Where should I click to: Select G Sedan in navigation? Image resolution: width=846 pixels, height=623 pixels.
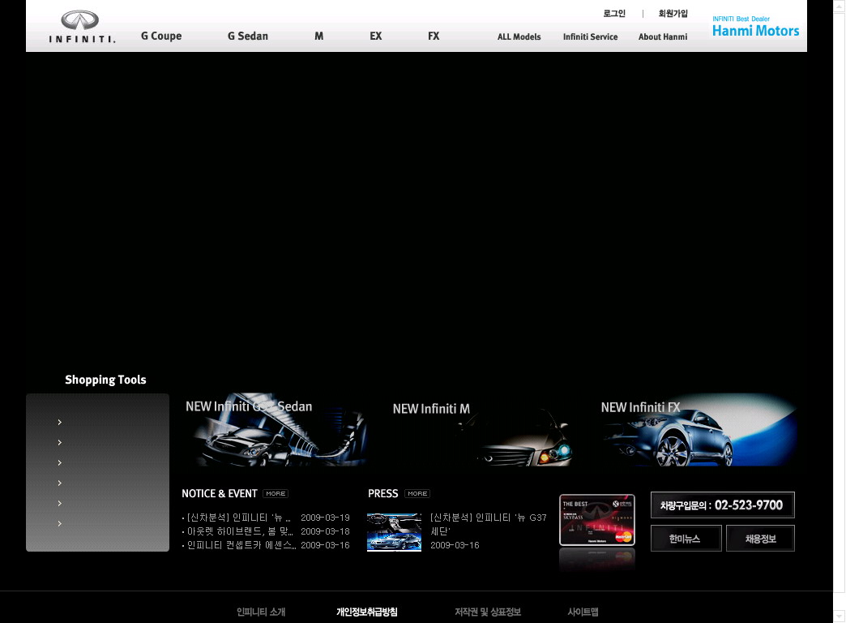click(x=248, y=37)
